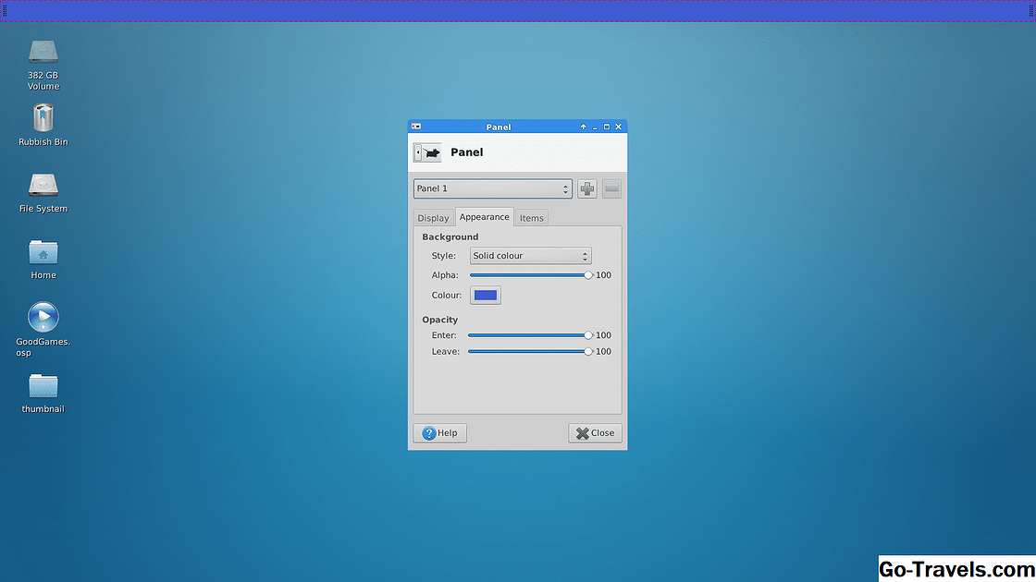Click the Panel dialog titlebar text
Image resolution: width=1036 pixels, height=582 pixels.
point(499,127)
